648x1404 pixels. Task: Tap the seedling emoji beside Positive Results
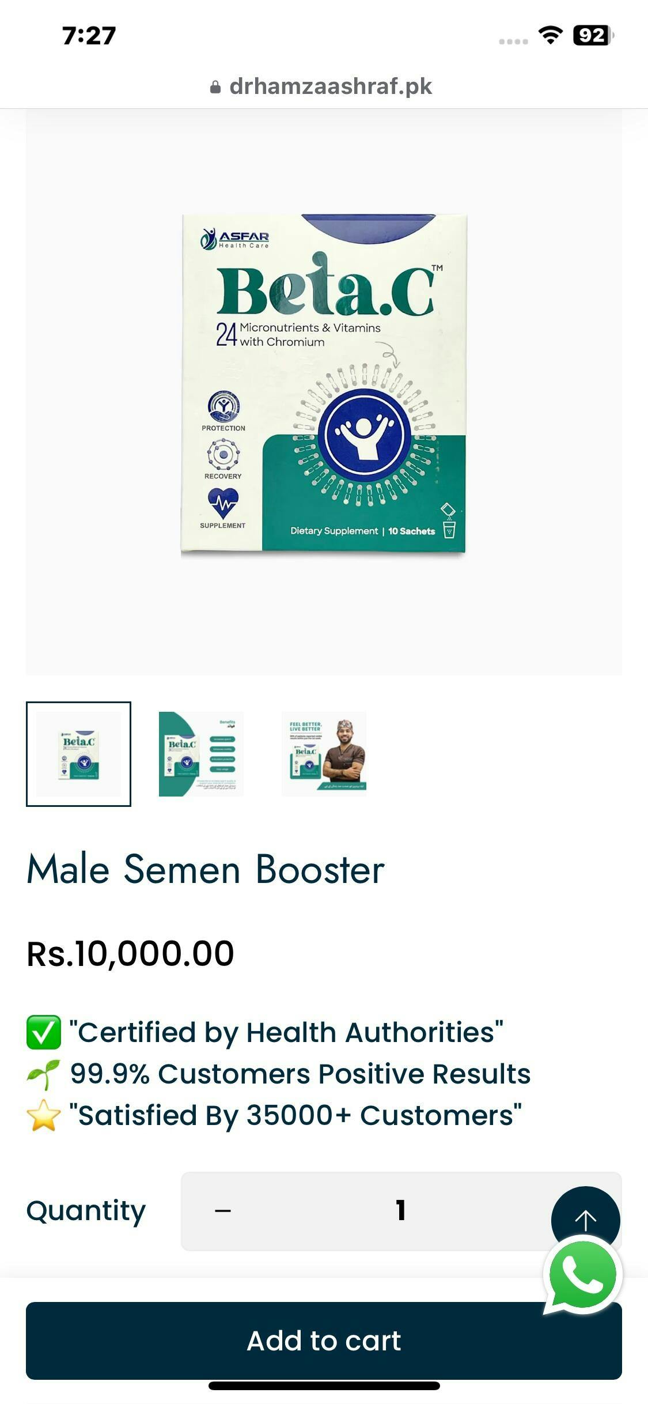pos(44,1074)
